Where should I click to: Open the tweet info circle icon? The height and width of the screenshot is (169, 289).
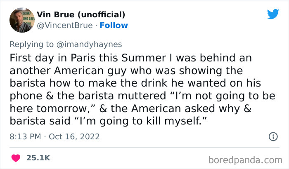pyautogui.click(x=273, y=136)
